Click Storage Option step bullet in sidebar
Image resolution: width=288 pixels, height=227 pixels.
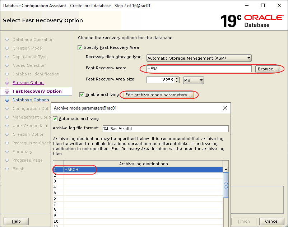pos(7,83)
